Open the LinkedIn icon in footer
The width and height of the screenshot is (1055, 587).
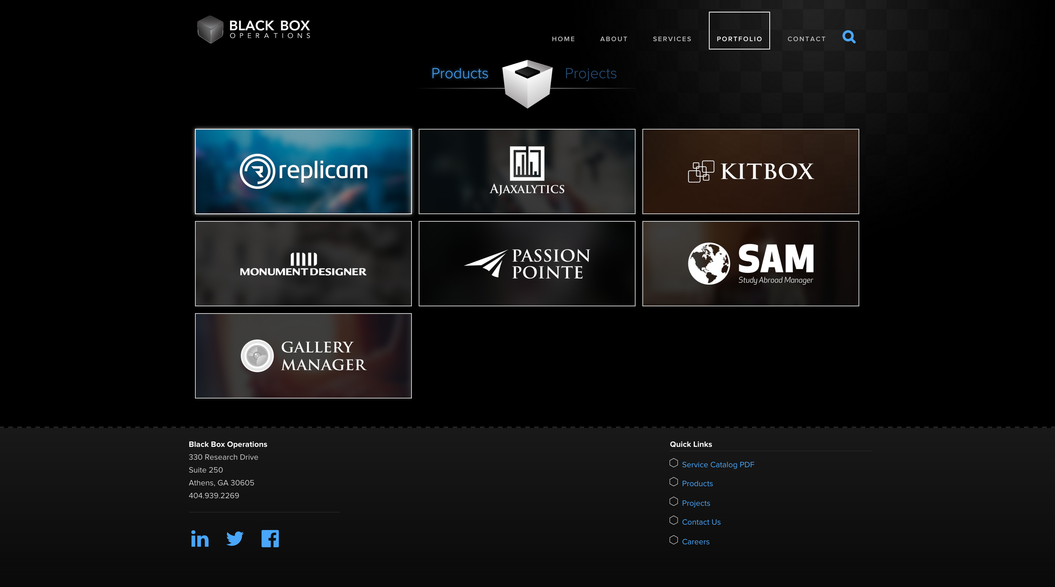[200, 539]
